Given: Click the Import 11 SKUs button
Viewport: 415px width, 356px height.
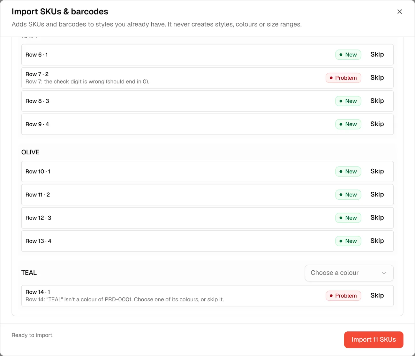Looking at the screenshot, I should (x=373, y=340).
